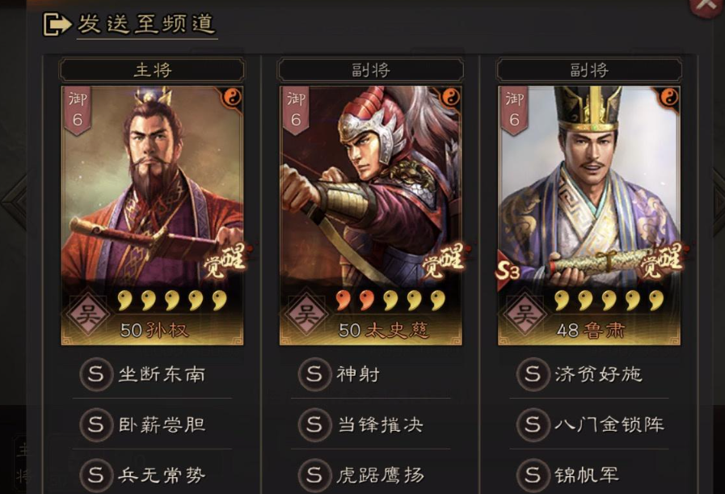Tap the yin-yang icon on 太史慈's card
725x494 pixels.
click(450, 98)
